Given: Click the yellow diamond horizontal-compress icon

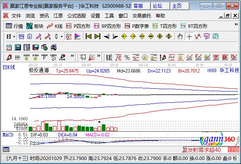Looking at the screenshot, I should click(x=151, y=36).
